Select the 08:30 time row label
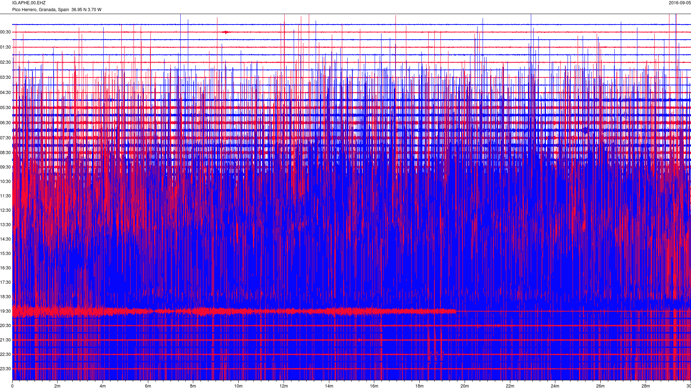This screenshot has width=691, height=389. (x=5, y=153)
